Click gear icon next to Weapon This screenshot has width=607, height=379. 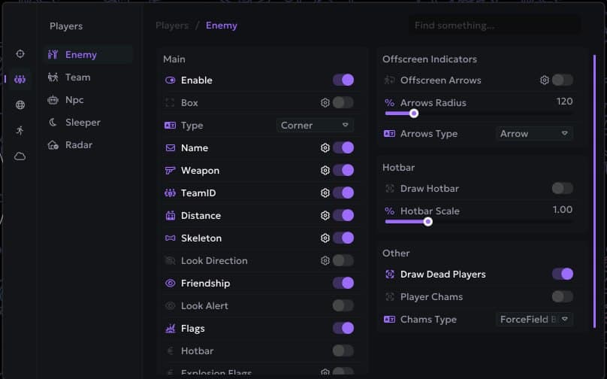point(325,171)
